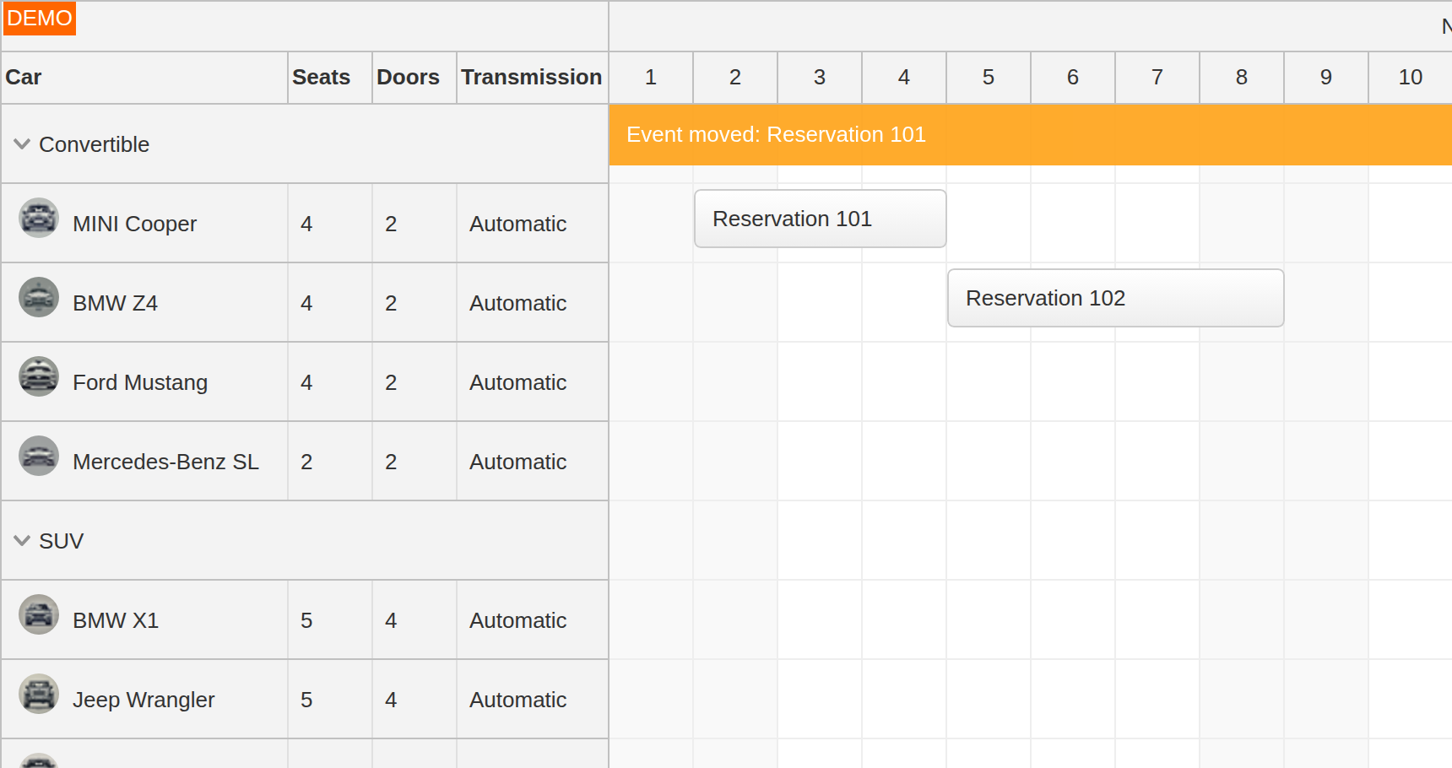This screenshot has height=768, width=1452.
Task: Click the BMW Z4 car thumbnail icon
Action: (39, 297)
